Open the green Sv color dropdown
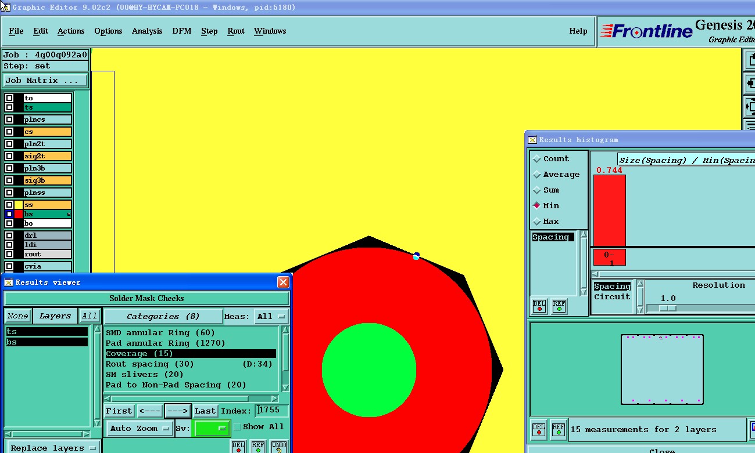The height and width of the screenshot is (453, 755). pos(212,429)
